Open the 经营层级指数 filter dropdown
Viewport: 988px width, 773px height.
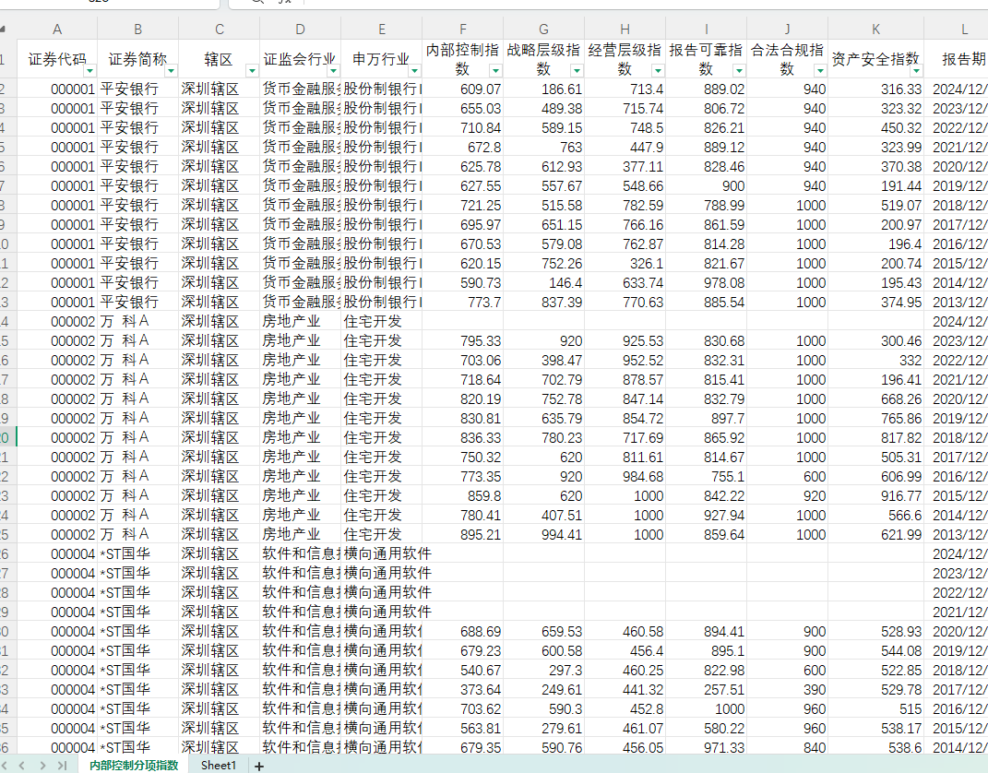tap(658, 70)
